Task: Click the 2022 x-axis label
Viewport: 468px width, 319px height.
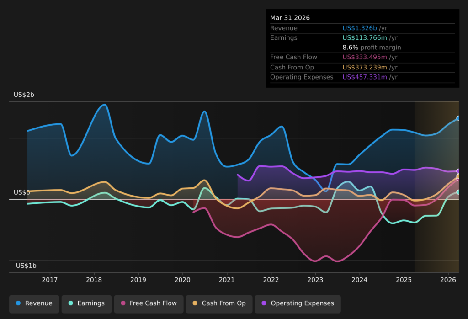Action: pos(271,280)
